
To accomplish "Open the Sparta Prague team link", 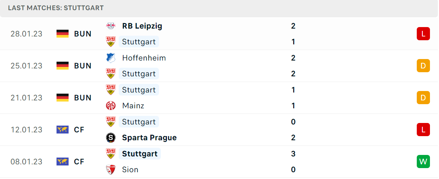I will 149,138.
